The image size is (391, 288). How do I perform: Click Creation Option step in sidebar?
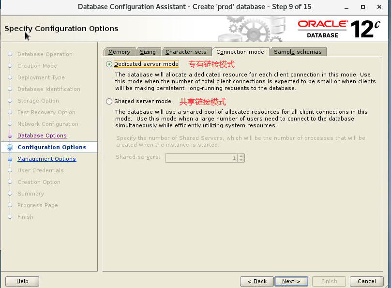click(39, 182)
